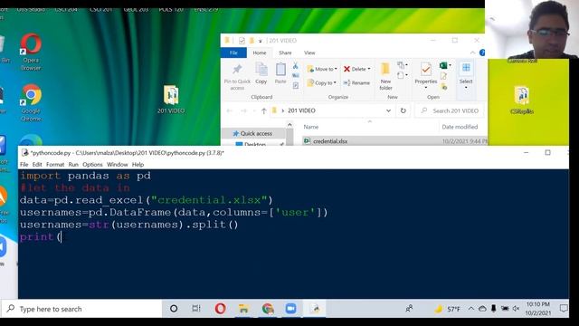Click the volume muted tray icon
The height and width of the screenshot is (326, 579).
[516, 308]
